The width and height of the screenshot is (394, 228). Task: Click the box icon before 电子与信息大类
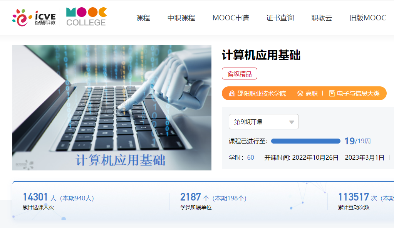(x=332, y=93)
